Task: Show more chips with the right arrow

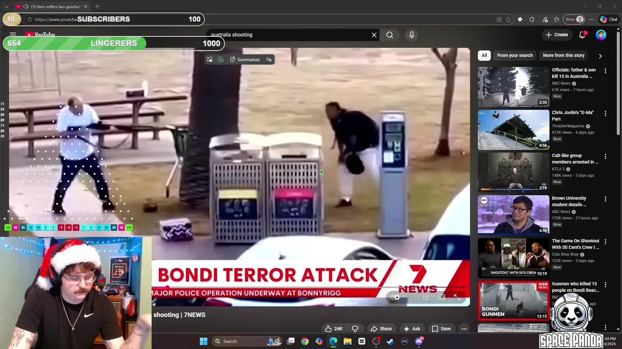Action: click(600, 56)
